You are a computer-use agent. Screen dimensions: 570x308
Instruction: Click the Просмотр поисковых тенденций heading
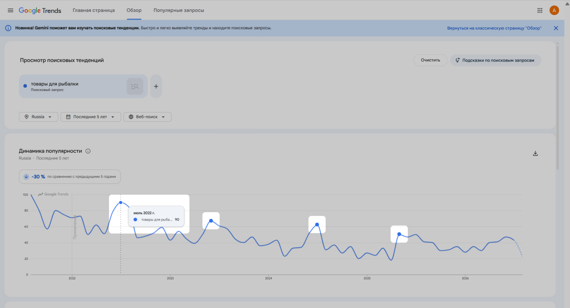click(62, 60)
